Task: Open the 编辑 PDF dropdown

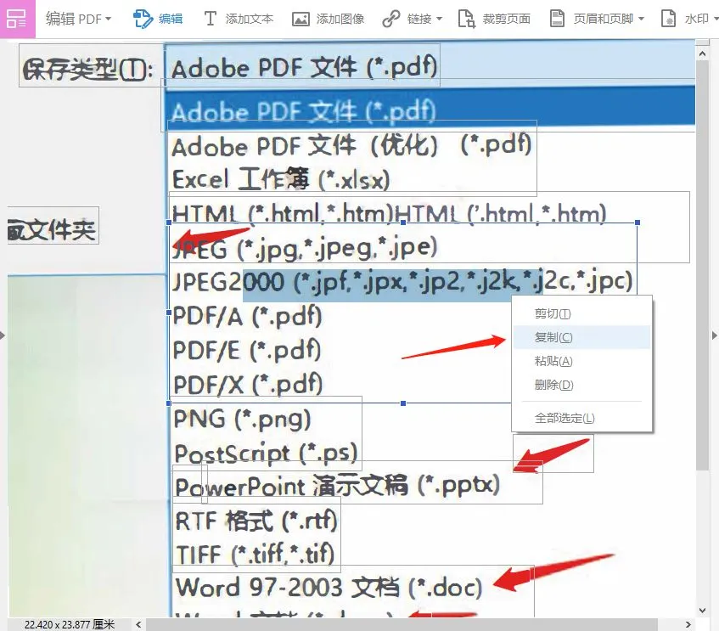Action: (x=78, y=19)
